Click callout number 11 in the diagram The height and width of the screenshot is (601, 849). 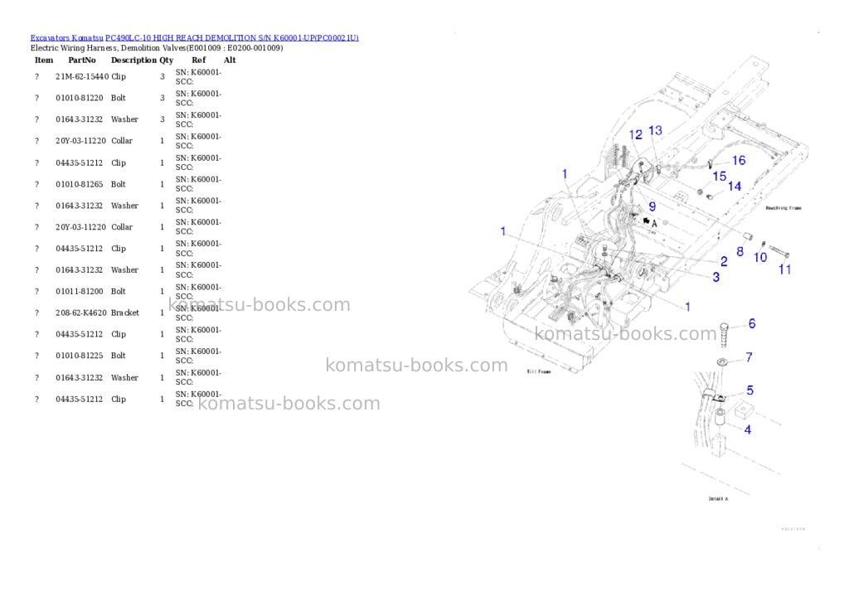coord(784,269)
